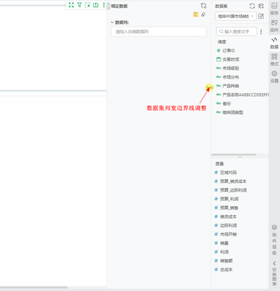Click the eraser clear icon

(203, 14)
